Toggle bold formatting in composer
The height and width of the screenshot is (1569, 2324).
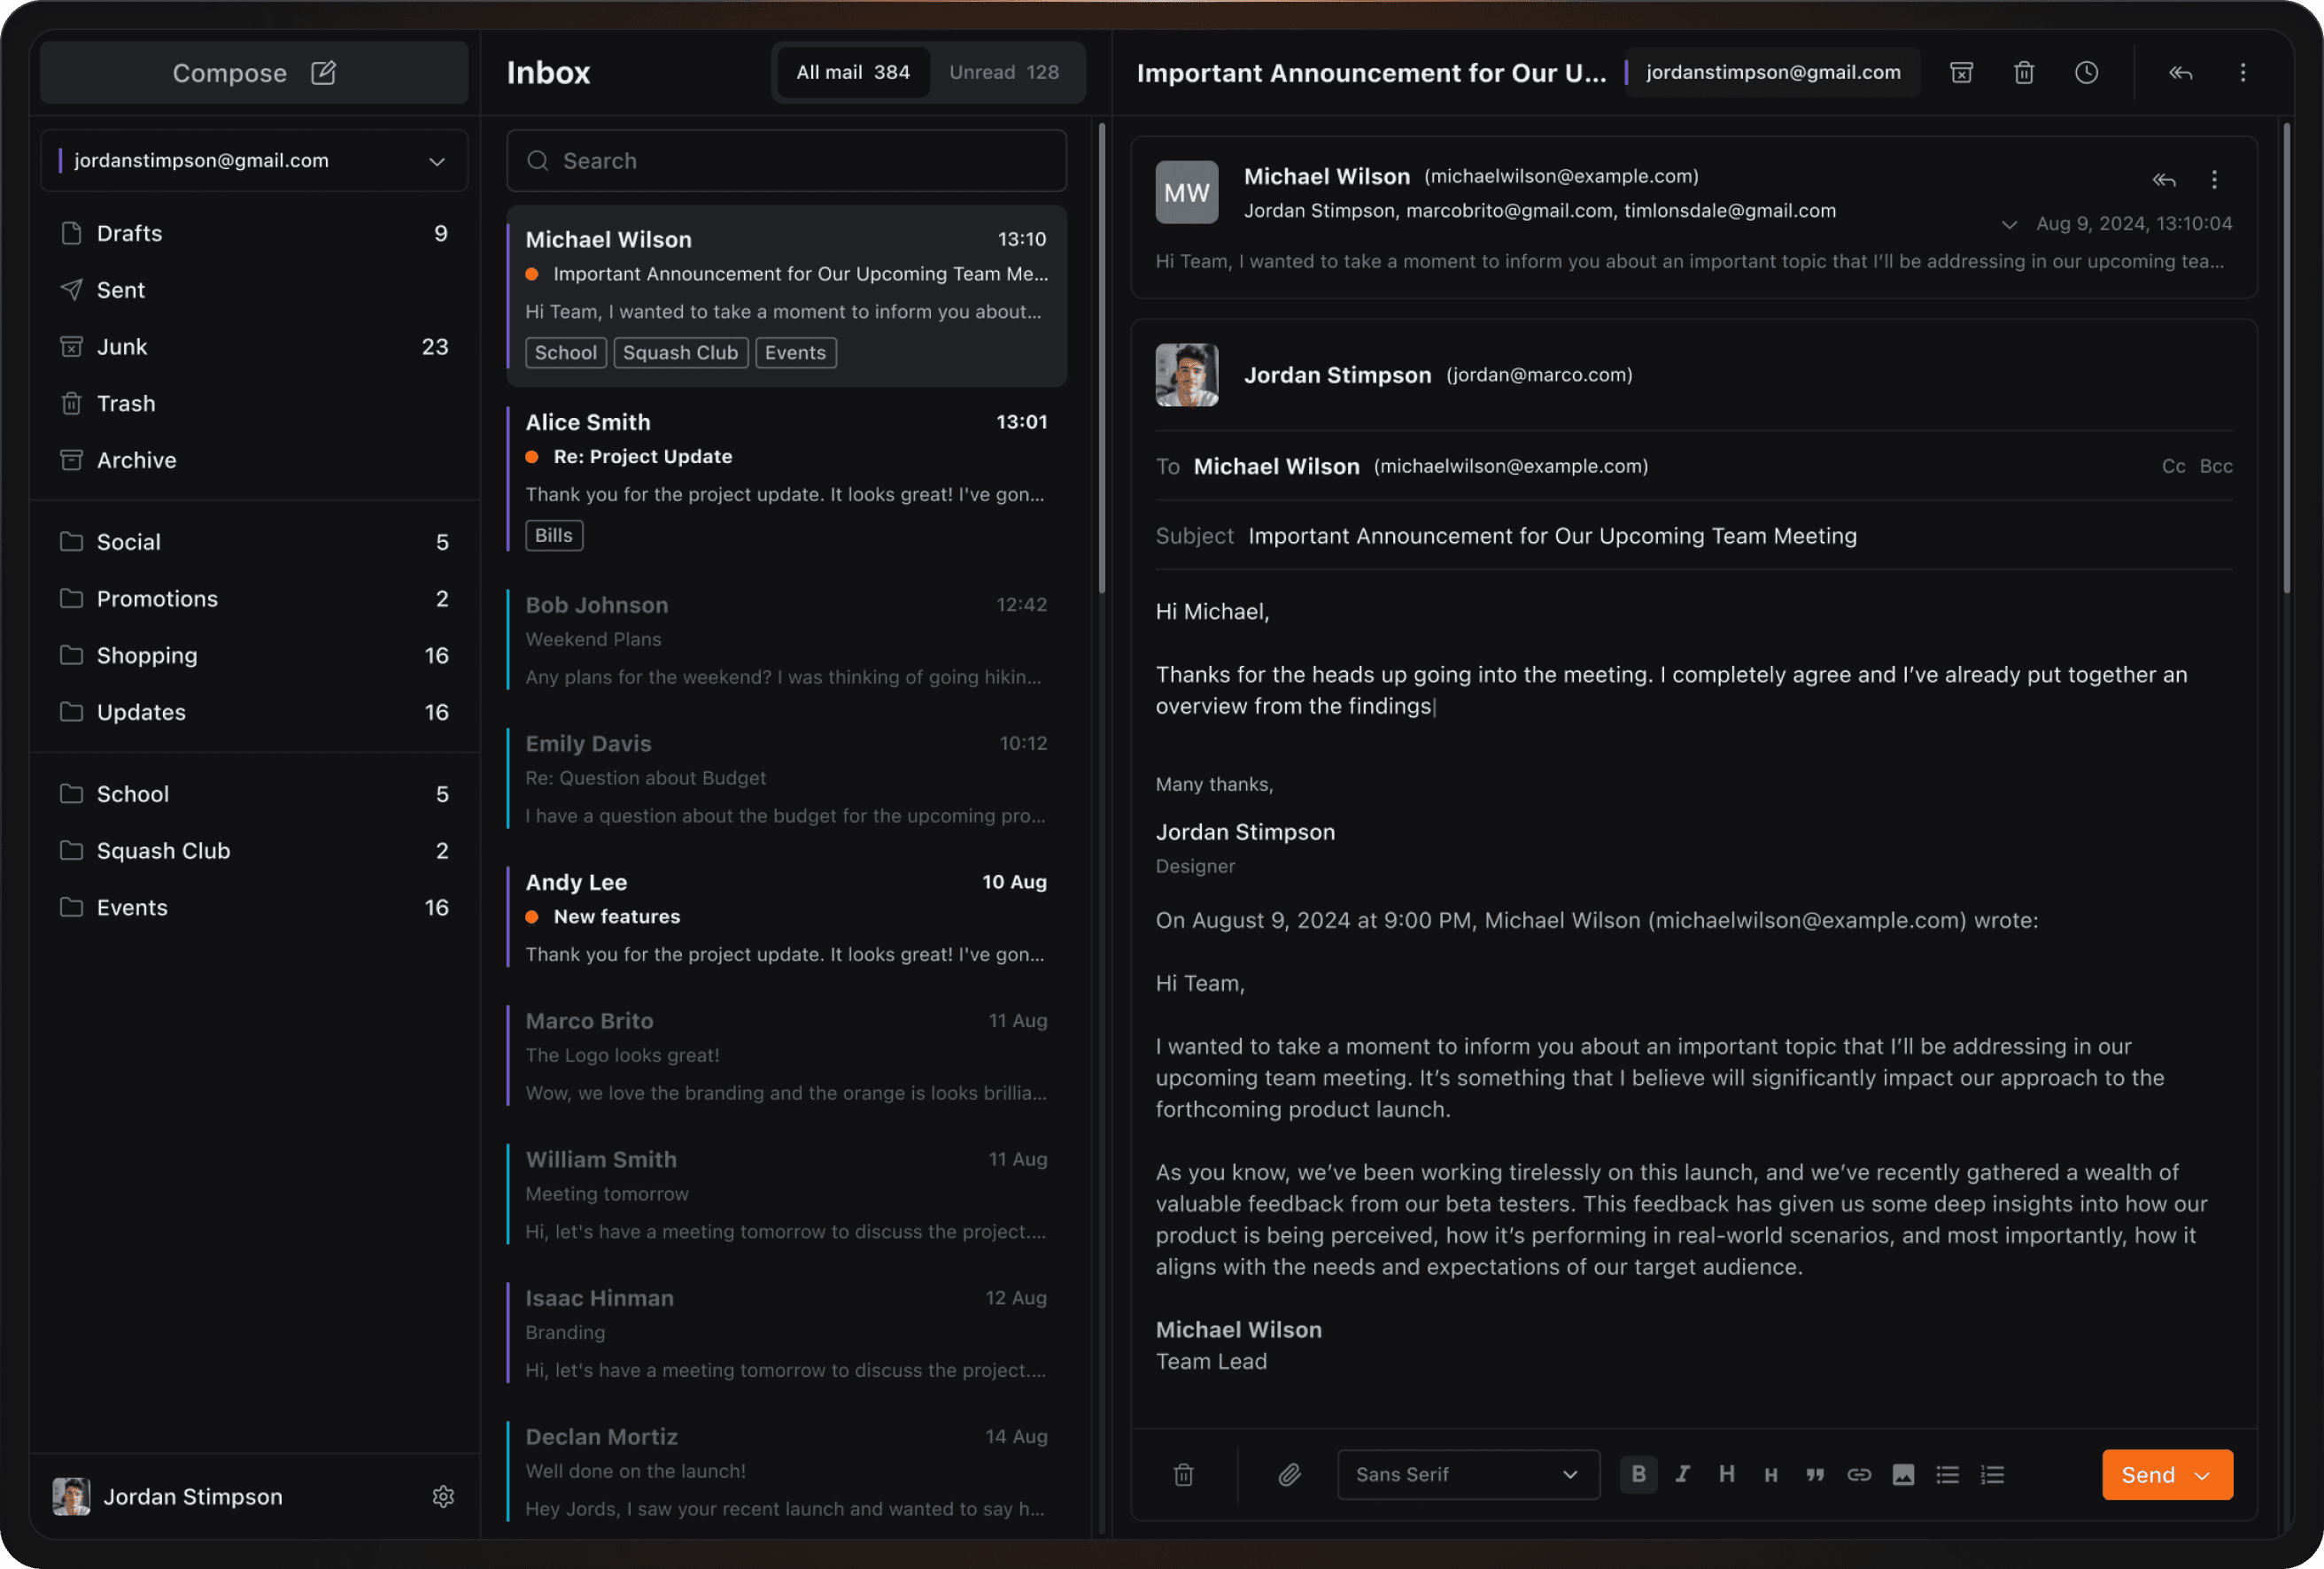(x=1638, y=1474)
